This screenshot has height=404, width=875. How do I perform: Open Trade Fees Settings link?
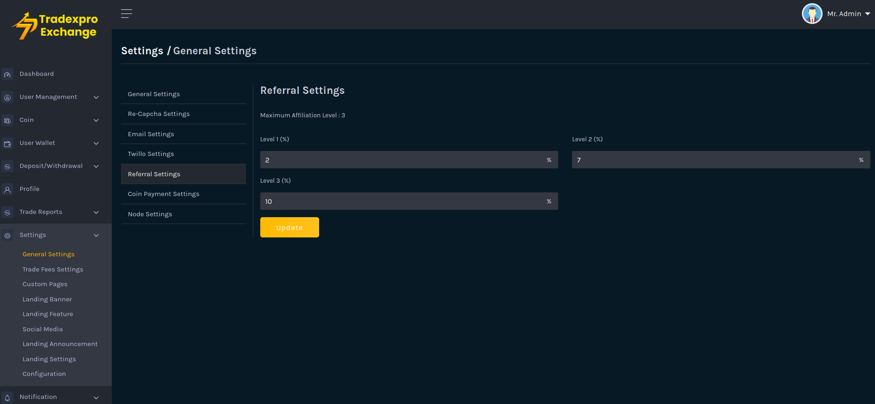click(53, 270)
